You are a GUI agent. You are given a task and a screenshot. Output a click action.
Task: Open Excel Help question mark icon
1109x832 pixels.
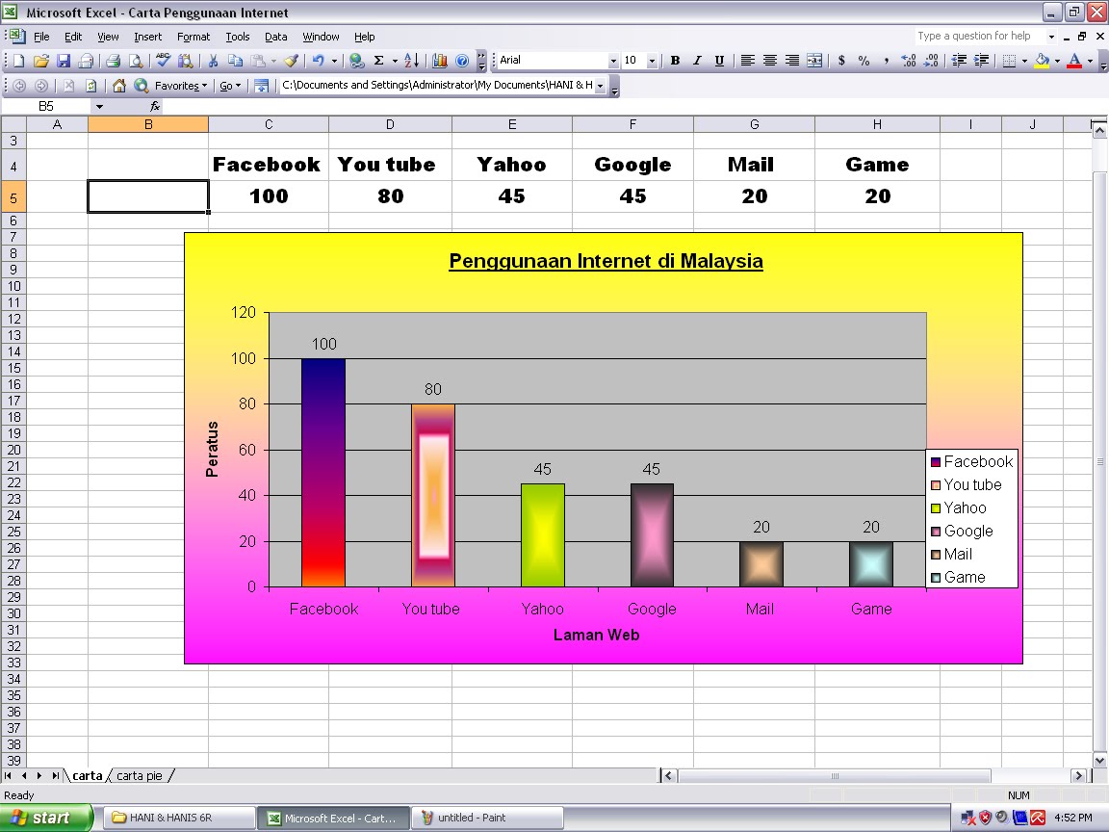tap(462, 61)
